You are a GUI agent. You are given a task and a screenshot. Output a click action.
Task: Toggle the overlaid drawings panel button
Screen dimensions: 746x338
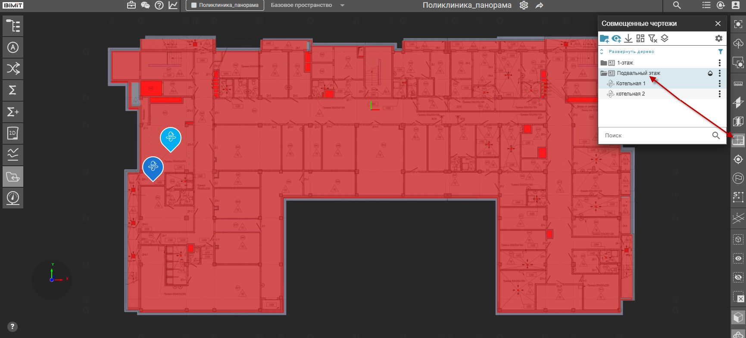(x=738, y=140)
